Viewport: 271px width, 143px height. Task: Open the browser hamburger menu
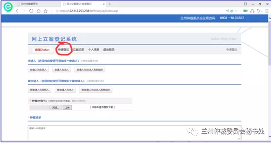(x=267, y=11)
